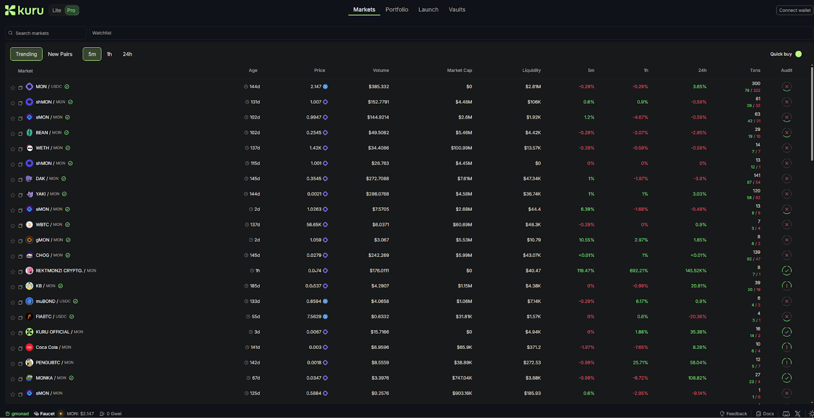This screenshot has height=418, width=814.
Task: Open audit status icon for FIABTC / USDC
Action: 787,316
